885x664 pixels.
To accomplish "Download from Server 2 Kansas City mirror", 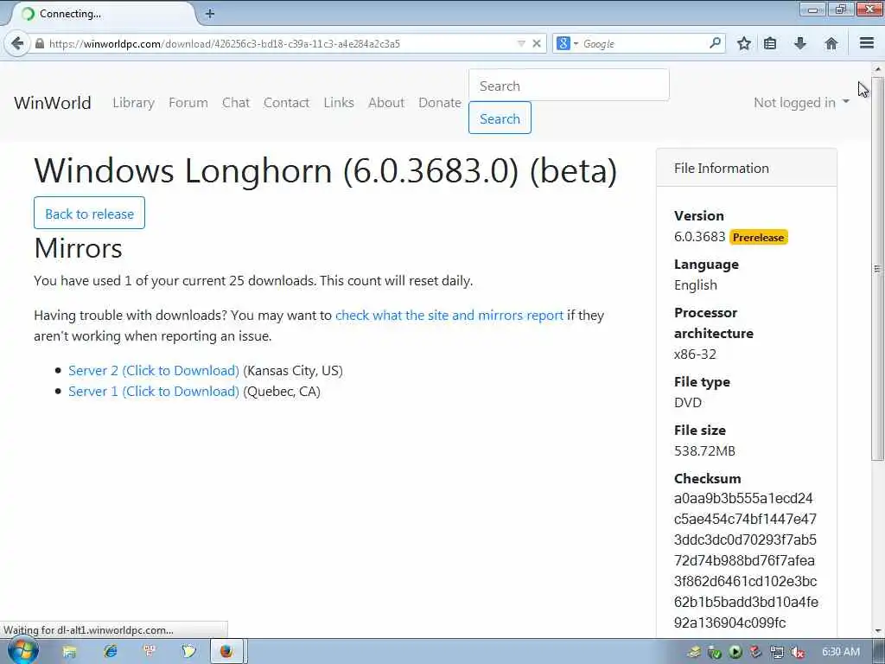I will [x=154, y=370].
